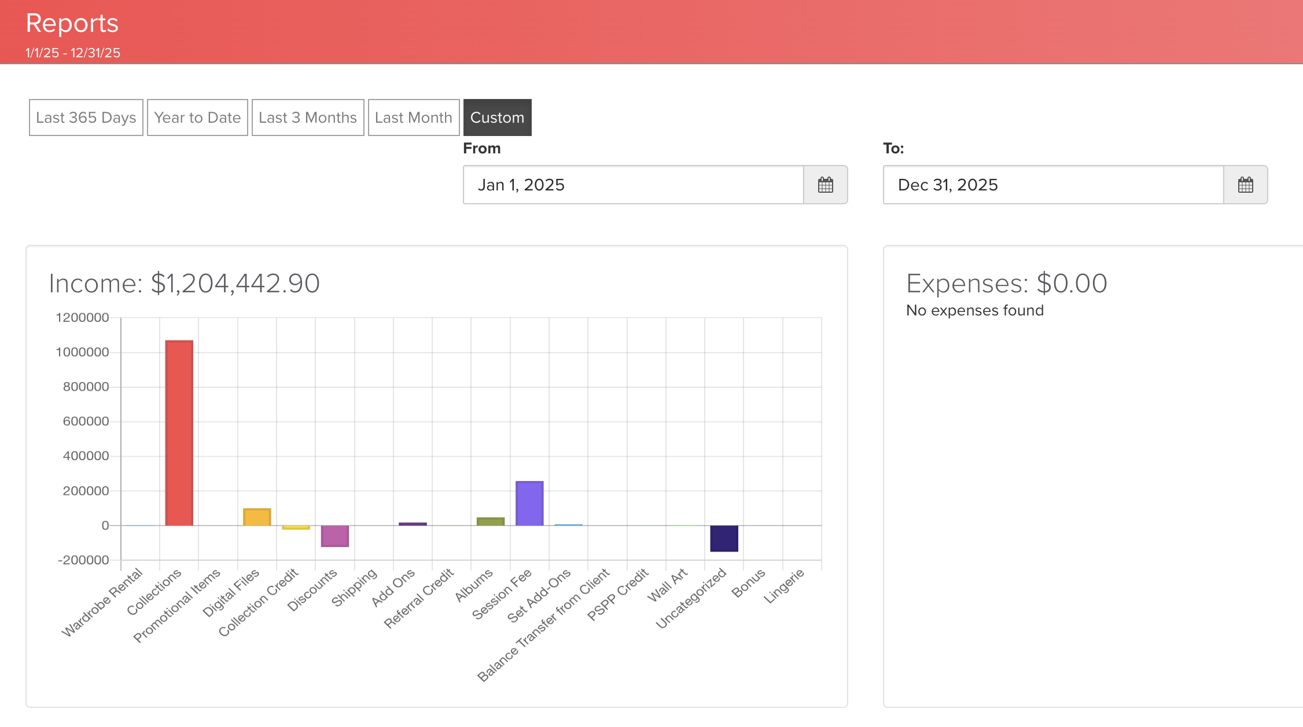Image resolution: width=1303 pixels, height=727 pixels.
Task: Click the Custom range button
Action: click(497, 118)
